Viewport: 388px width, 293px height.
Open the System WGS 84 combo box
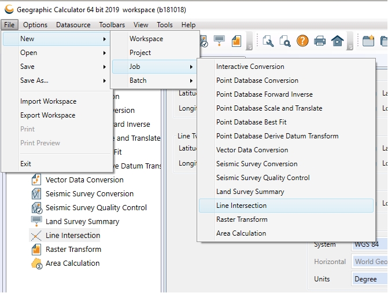[x=369, y=244]
